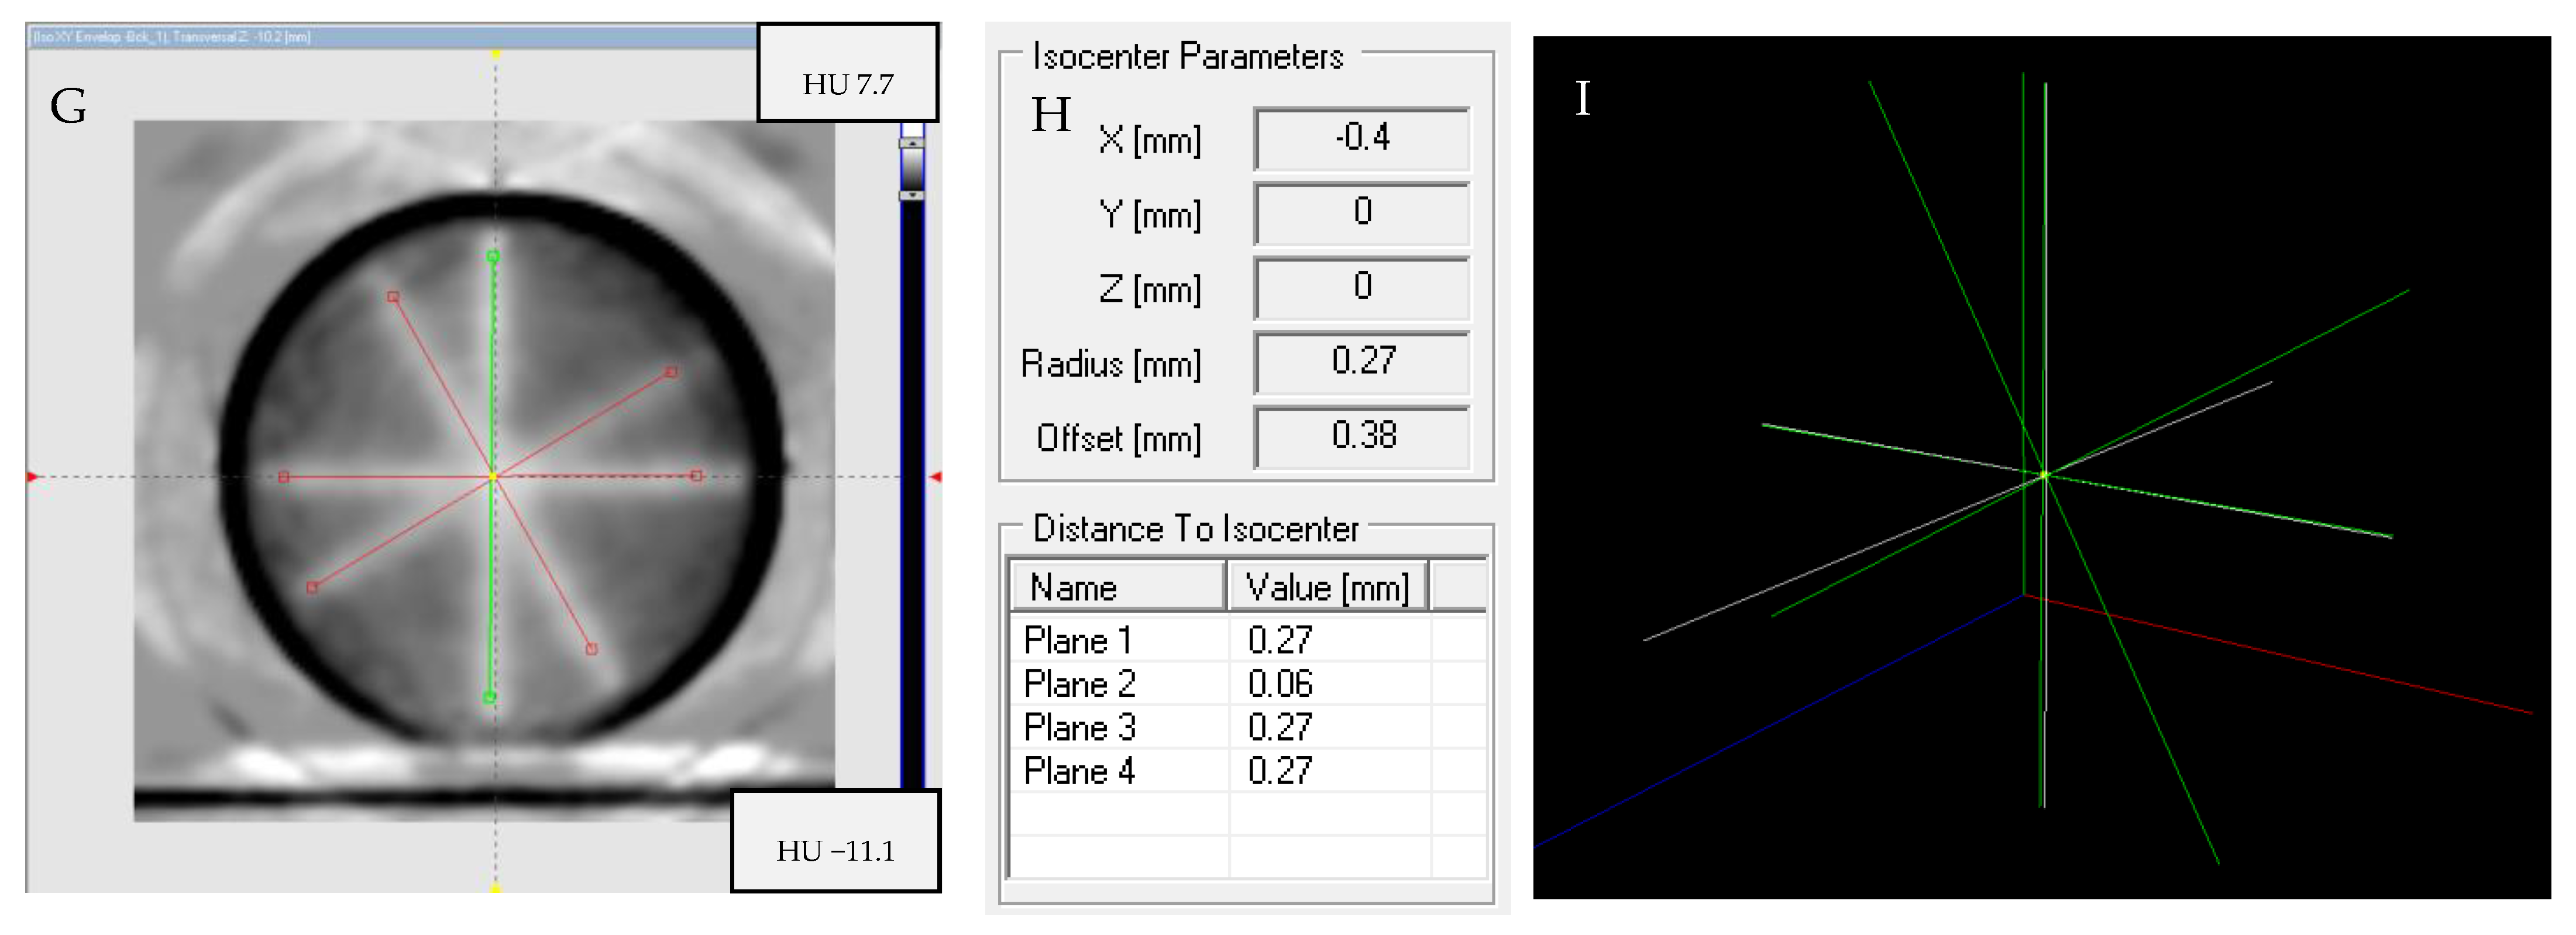Click the Y [mm] value field
Image resolution: width=2576 pixels, height=935 pixels.
coord(1361,212)
